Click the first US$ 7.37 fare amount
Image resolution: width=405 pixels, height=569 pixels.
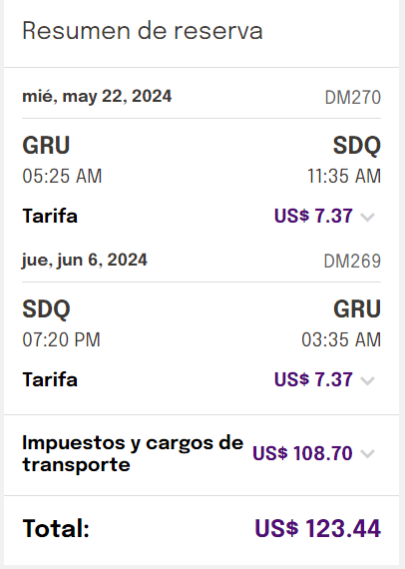point(313,216)
